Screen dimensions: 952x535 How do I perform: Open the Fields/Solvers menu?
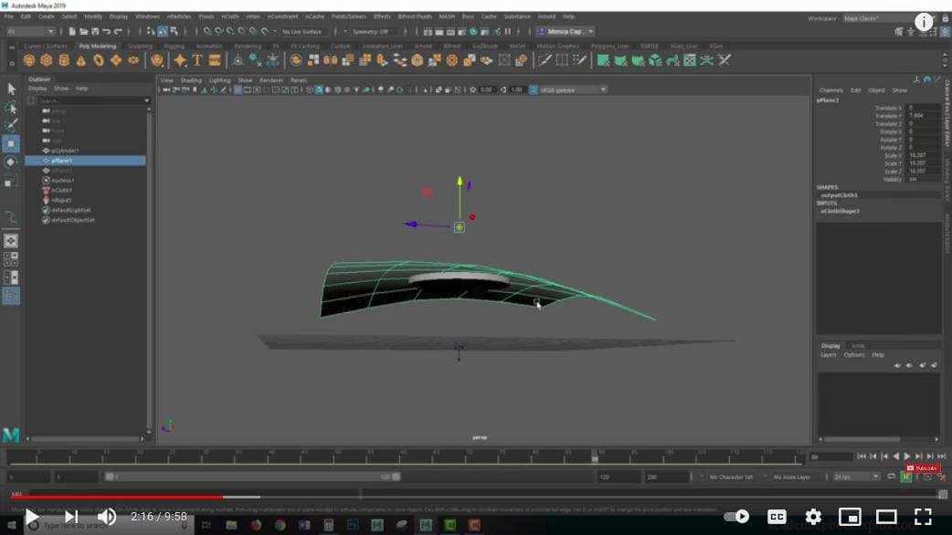tap(349, 16)
